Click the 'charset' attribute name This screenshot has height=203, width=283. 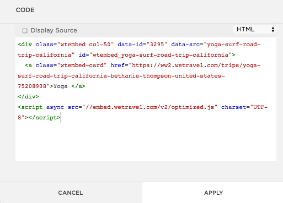[x=233, y=107]
